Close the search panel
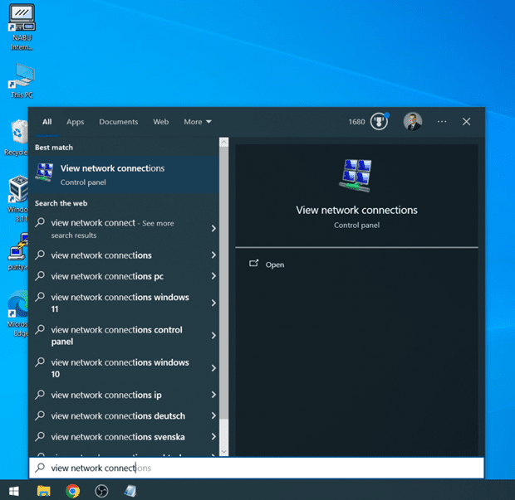This screenshot has width=515, height=500. [x=466, y=122]
